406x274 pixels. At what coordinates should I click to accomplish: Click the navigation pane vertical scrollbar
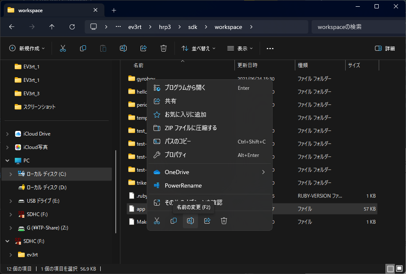(115, 192)
